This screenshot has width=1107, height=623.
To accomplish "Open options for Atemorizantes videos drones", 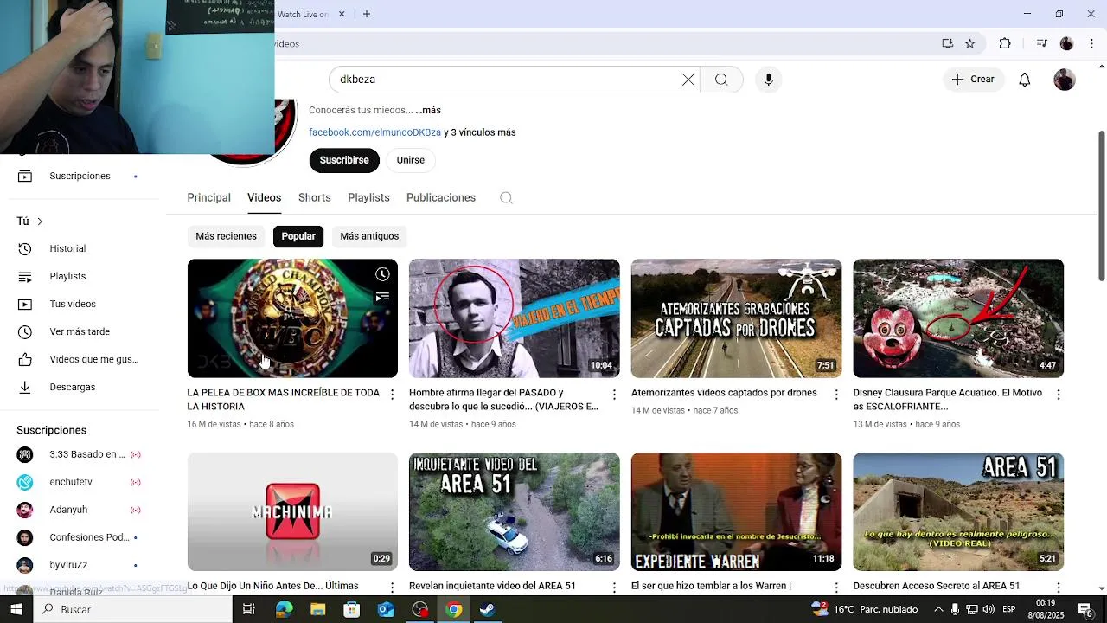I will (x=836, y=395).
